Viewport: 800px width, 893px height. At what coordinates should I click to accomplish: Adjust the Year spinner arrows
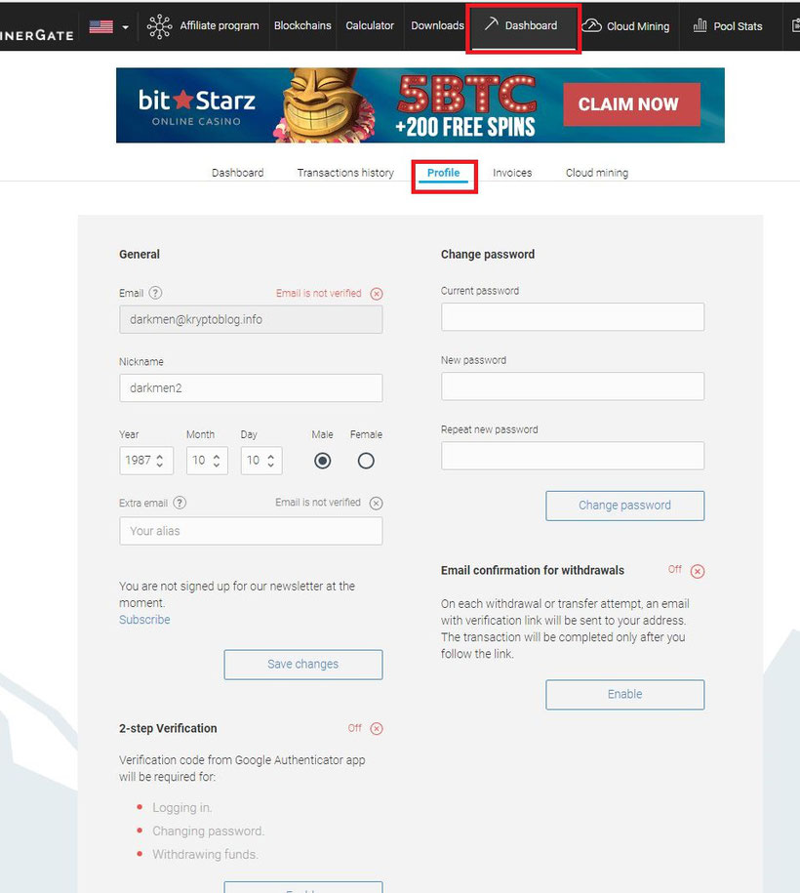160,461
